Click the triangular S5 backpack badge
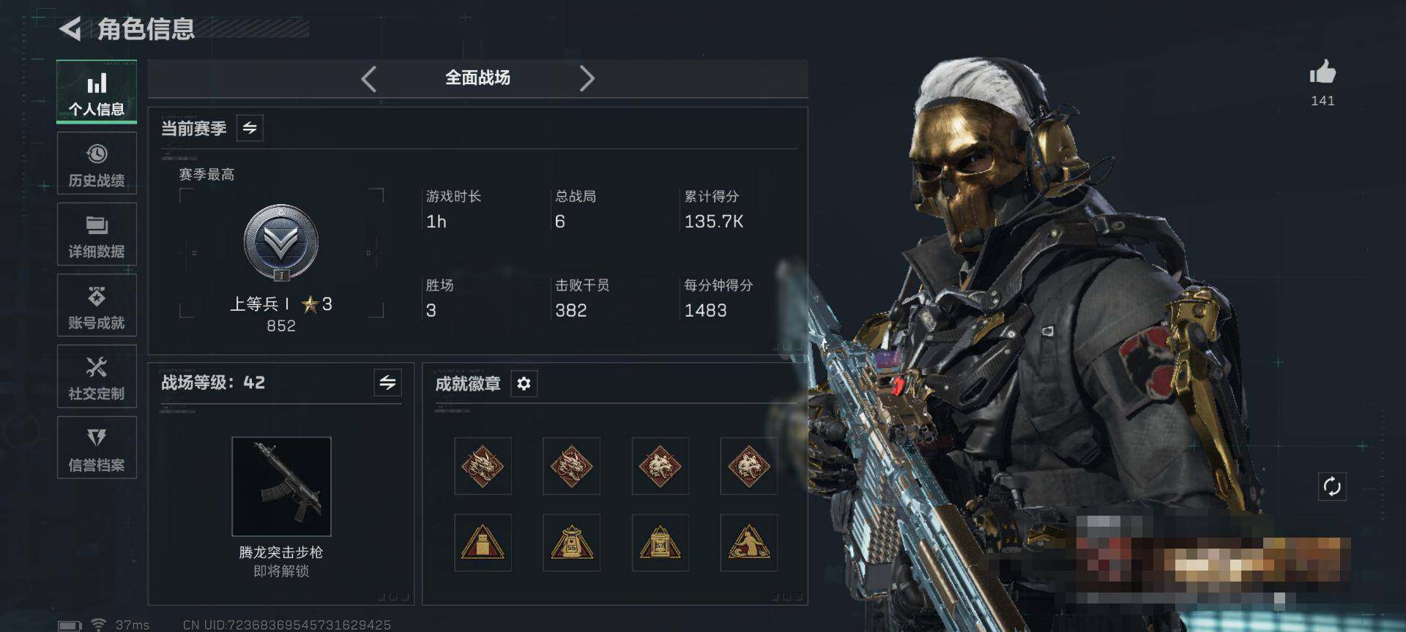The width and height of the screenshot is (1406, 632). coord(571,543)
